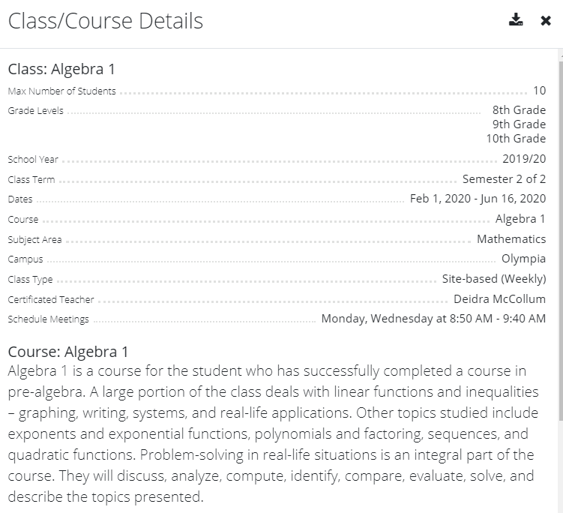Image resolution: width=563 pixels, height=513 pixels.
Task: Click the Algebra 1 course description paragraph
Action: 273,434
